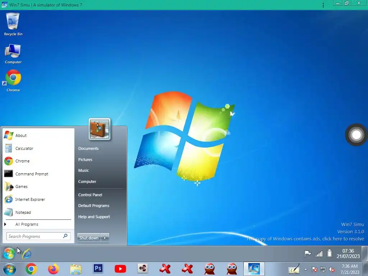Click the network signal bars icon in the simulator tray
The image size is (368, 276).
click(319, 254)
